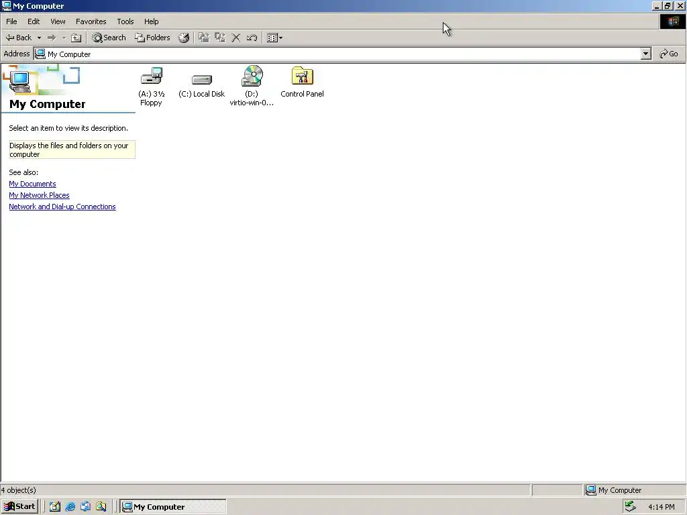This screenshot has width=687, height=515.
Task: Expand the Back history dropdown arrow
Action: tap(39, 38)
